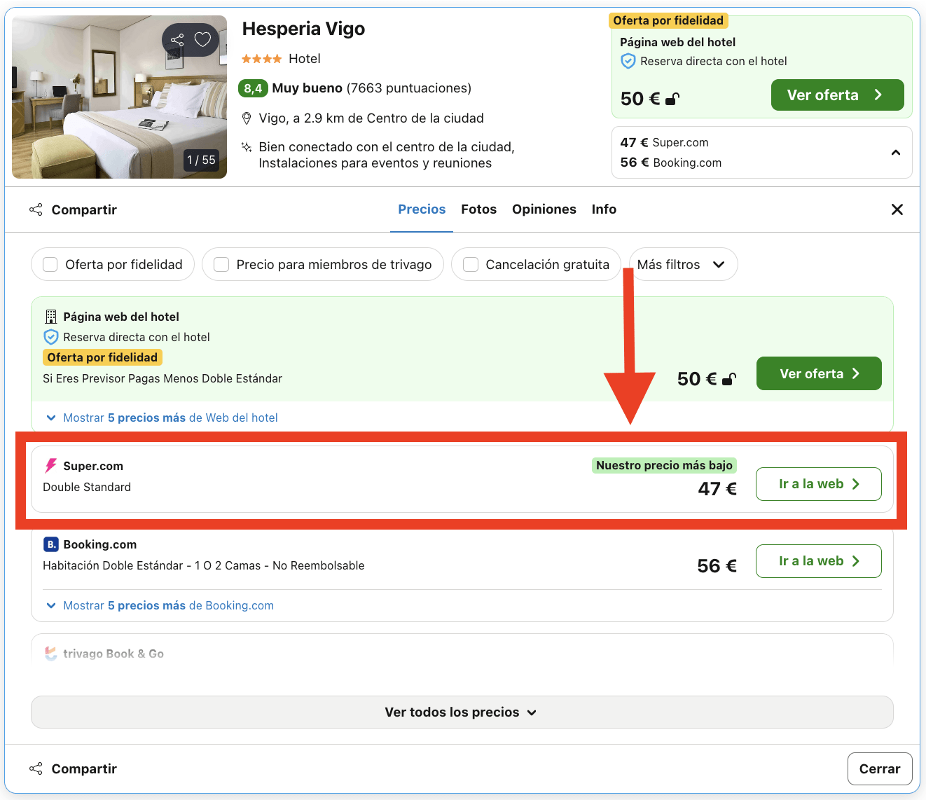Click the 7663 puntuaciones review count
Viewport: 926px width, 800px height.
coord(409,88)
